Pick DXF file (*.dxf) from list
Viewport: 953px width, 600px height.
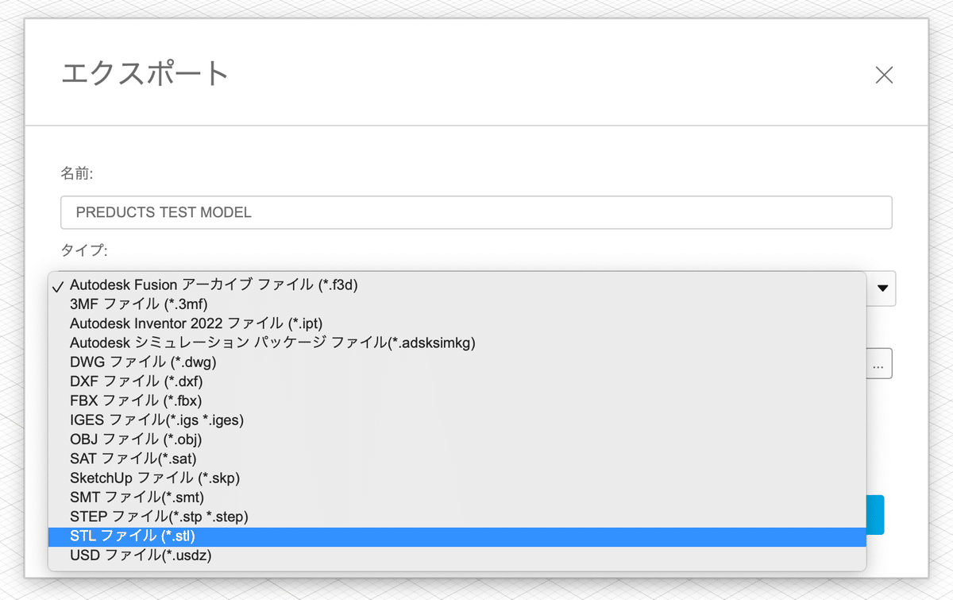(x=457, y=381)
